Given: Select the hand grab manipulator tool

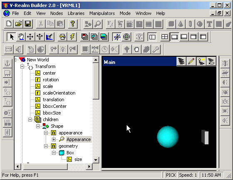Looking at the screenshot, I should pos(21,36).
